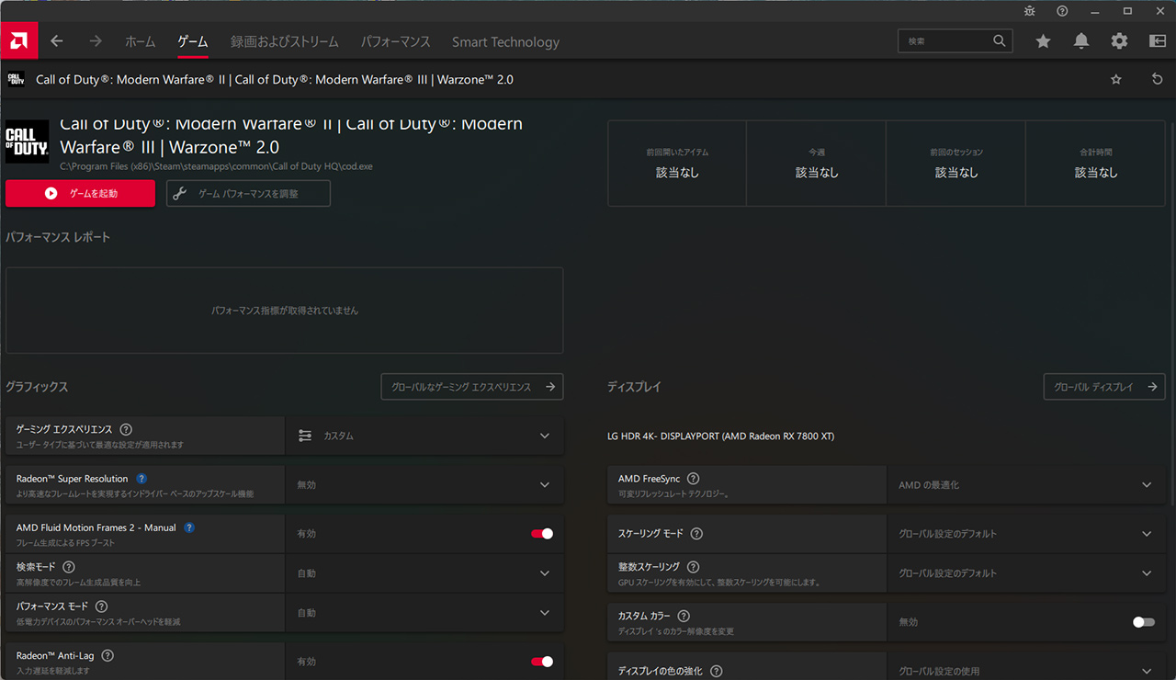Screen dimensions: 1176x680
Task: Switch to 録画およびストリーム tab
Action: pos(285,41)
